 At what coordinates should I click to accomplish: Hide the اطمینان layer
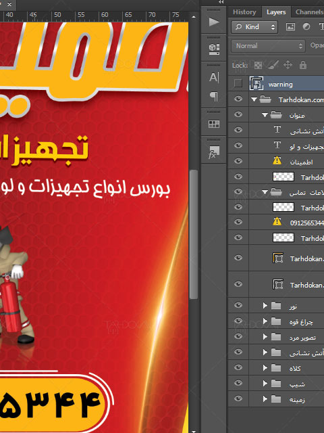point(238,161)
